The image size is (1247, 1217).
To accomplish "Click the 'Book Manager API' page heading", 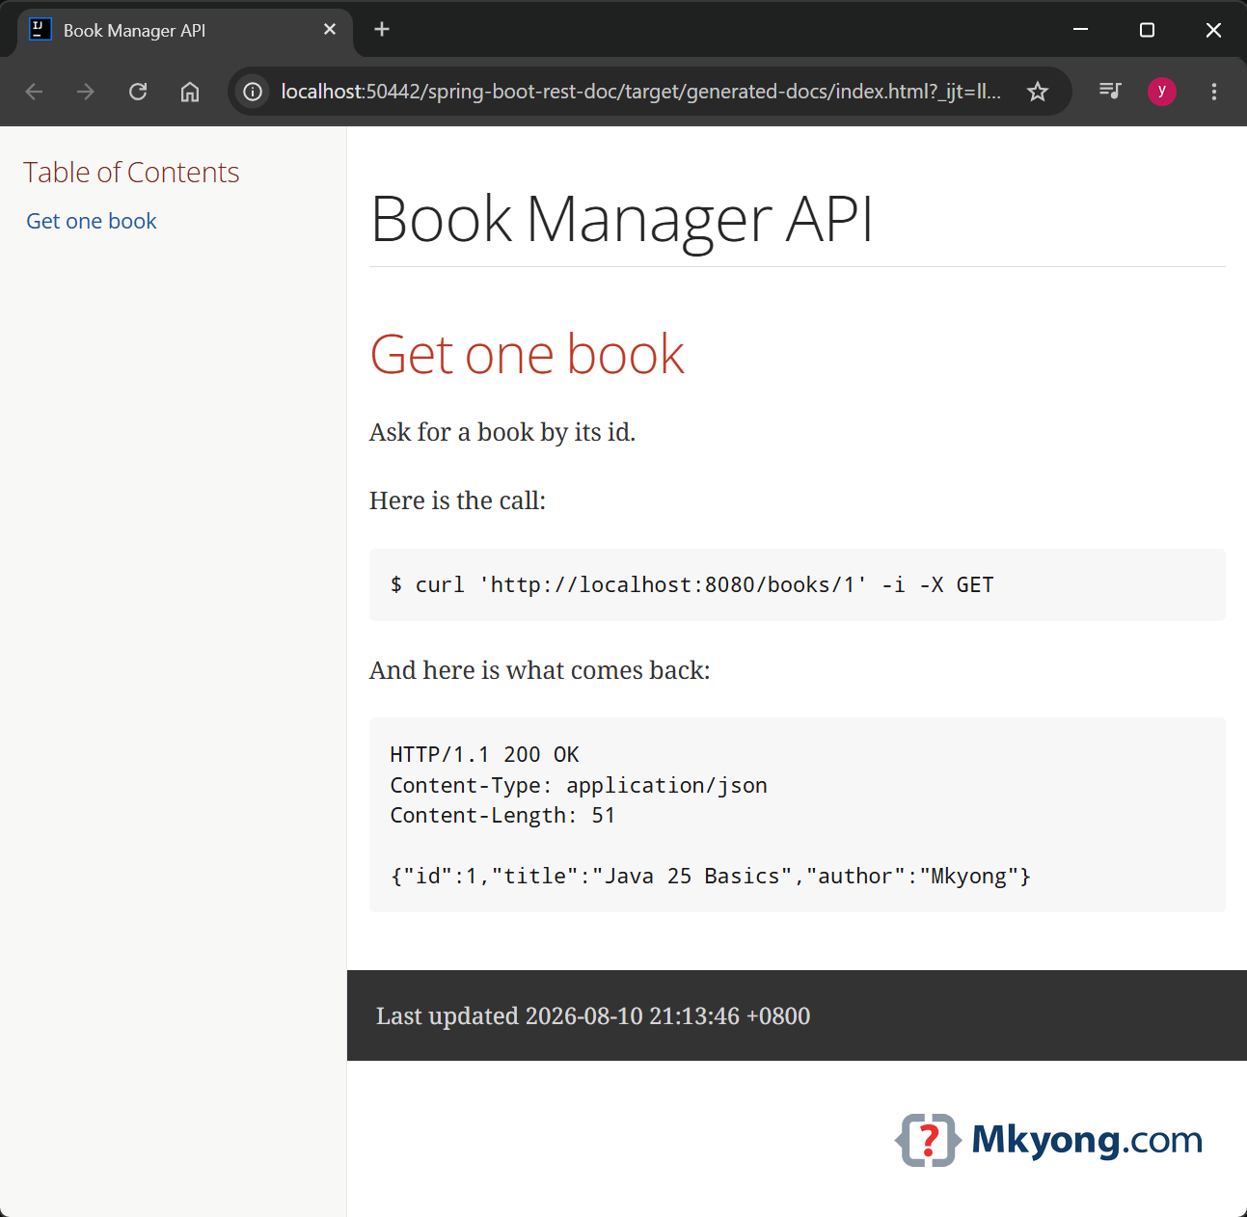I will (622, 219).
